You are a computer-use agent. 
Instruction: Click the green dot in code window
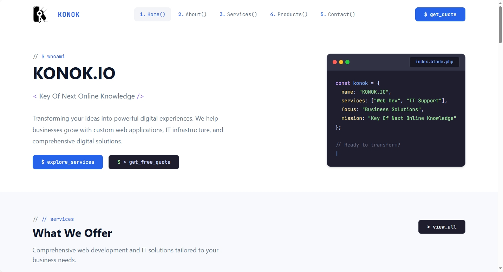[x=347, y=62]
